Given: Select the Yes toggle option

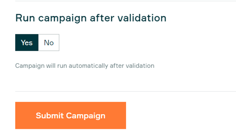Looking at the screenshot, I should pyautogui.click(x=27, y=43).
